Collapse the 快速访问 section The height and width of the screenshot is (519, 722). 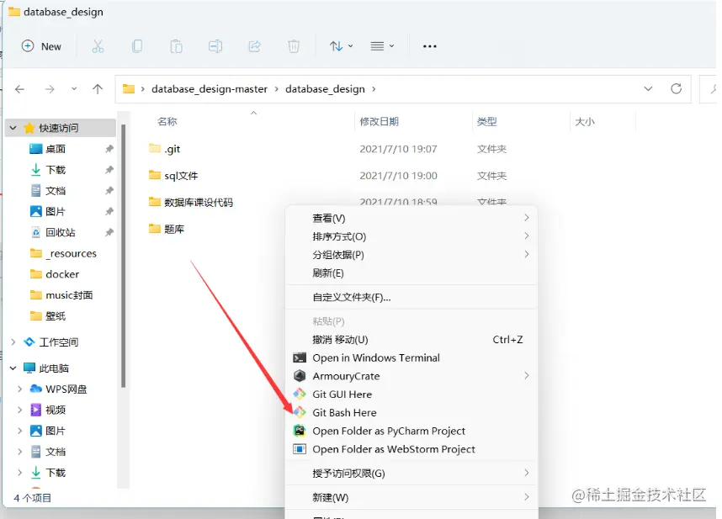click(13, 128)
